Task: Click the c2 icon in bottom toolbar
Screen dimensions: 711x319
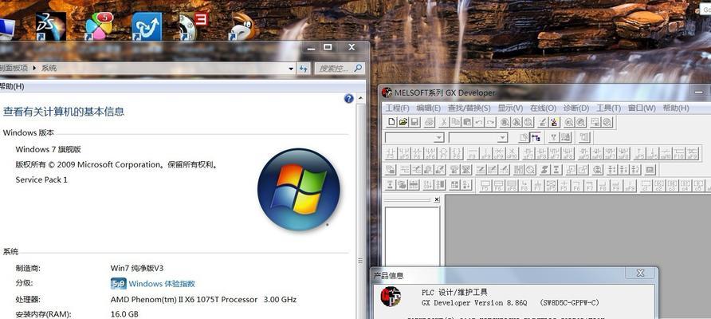Action: point(659,186)
